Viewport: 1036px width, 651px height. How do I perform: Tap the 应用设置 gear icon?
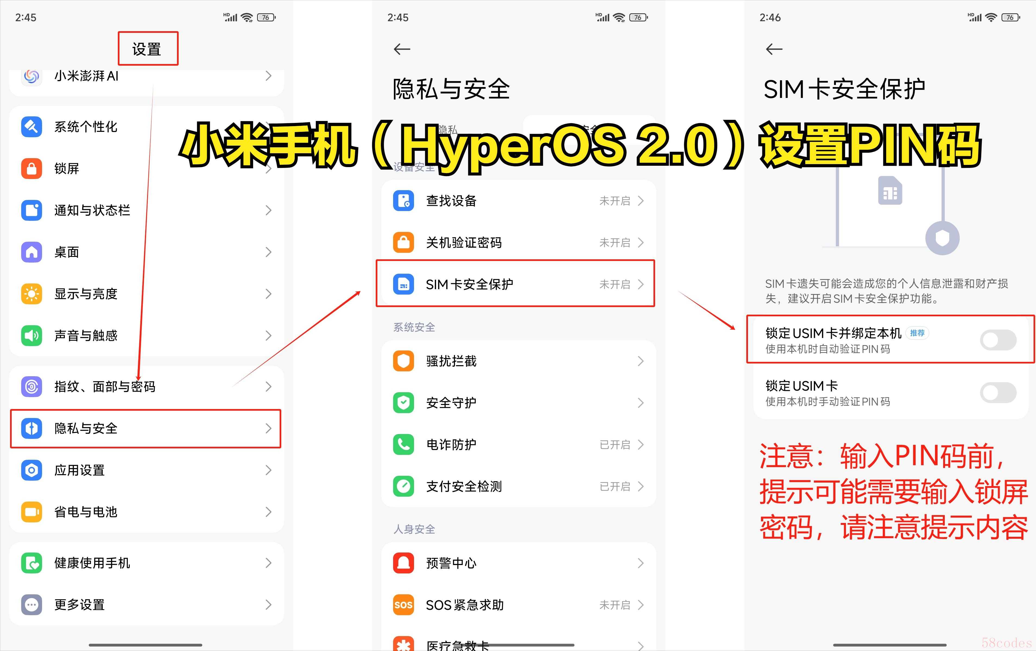tap(31, 470)
